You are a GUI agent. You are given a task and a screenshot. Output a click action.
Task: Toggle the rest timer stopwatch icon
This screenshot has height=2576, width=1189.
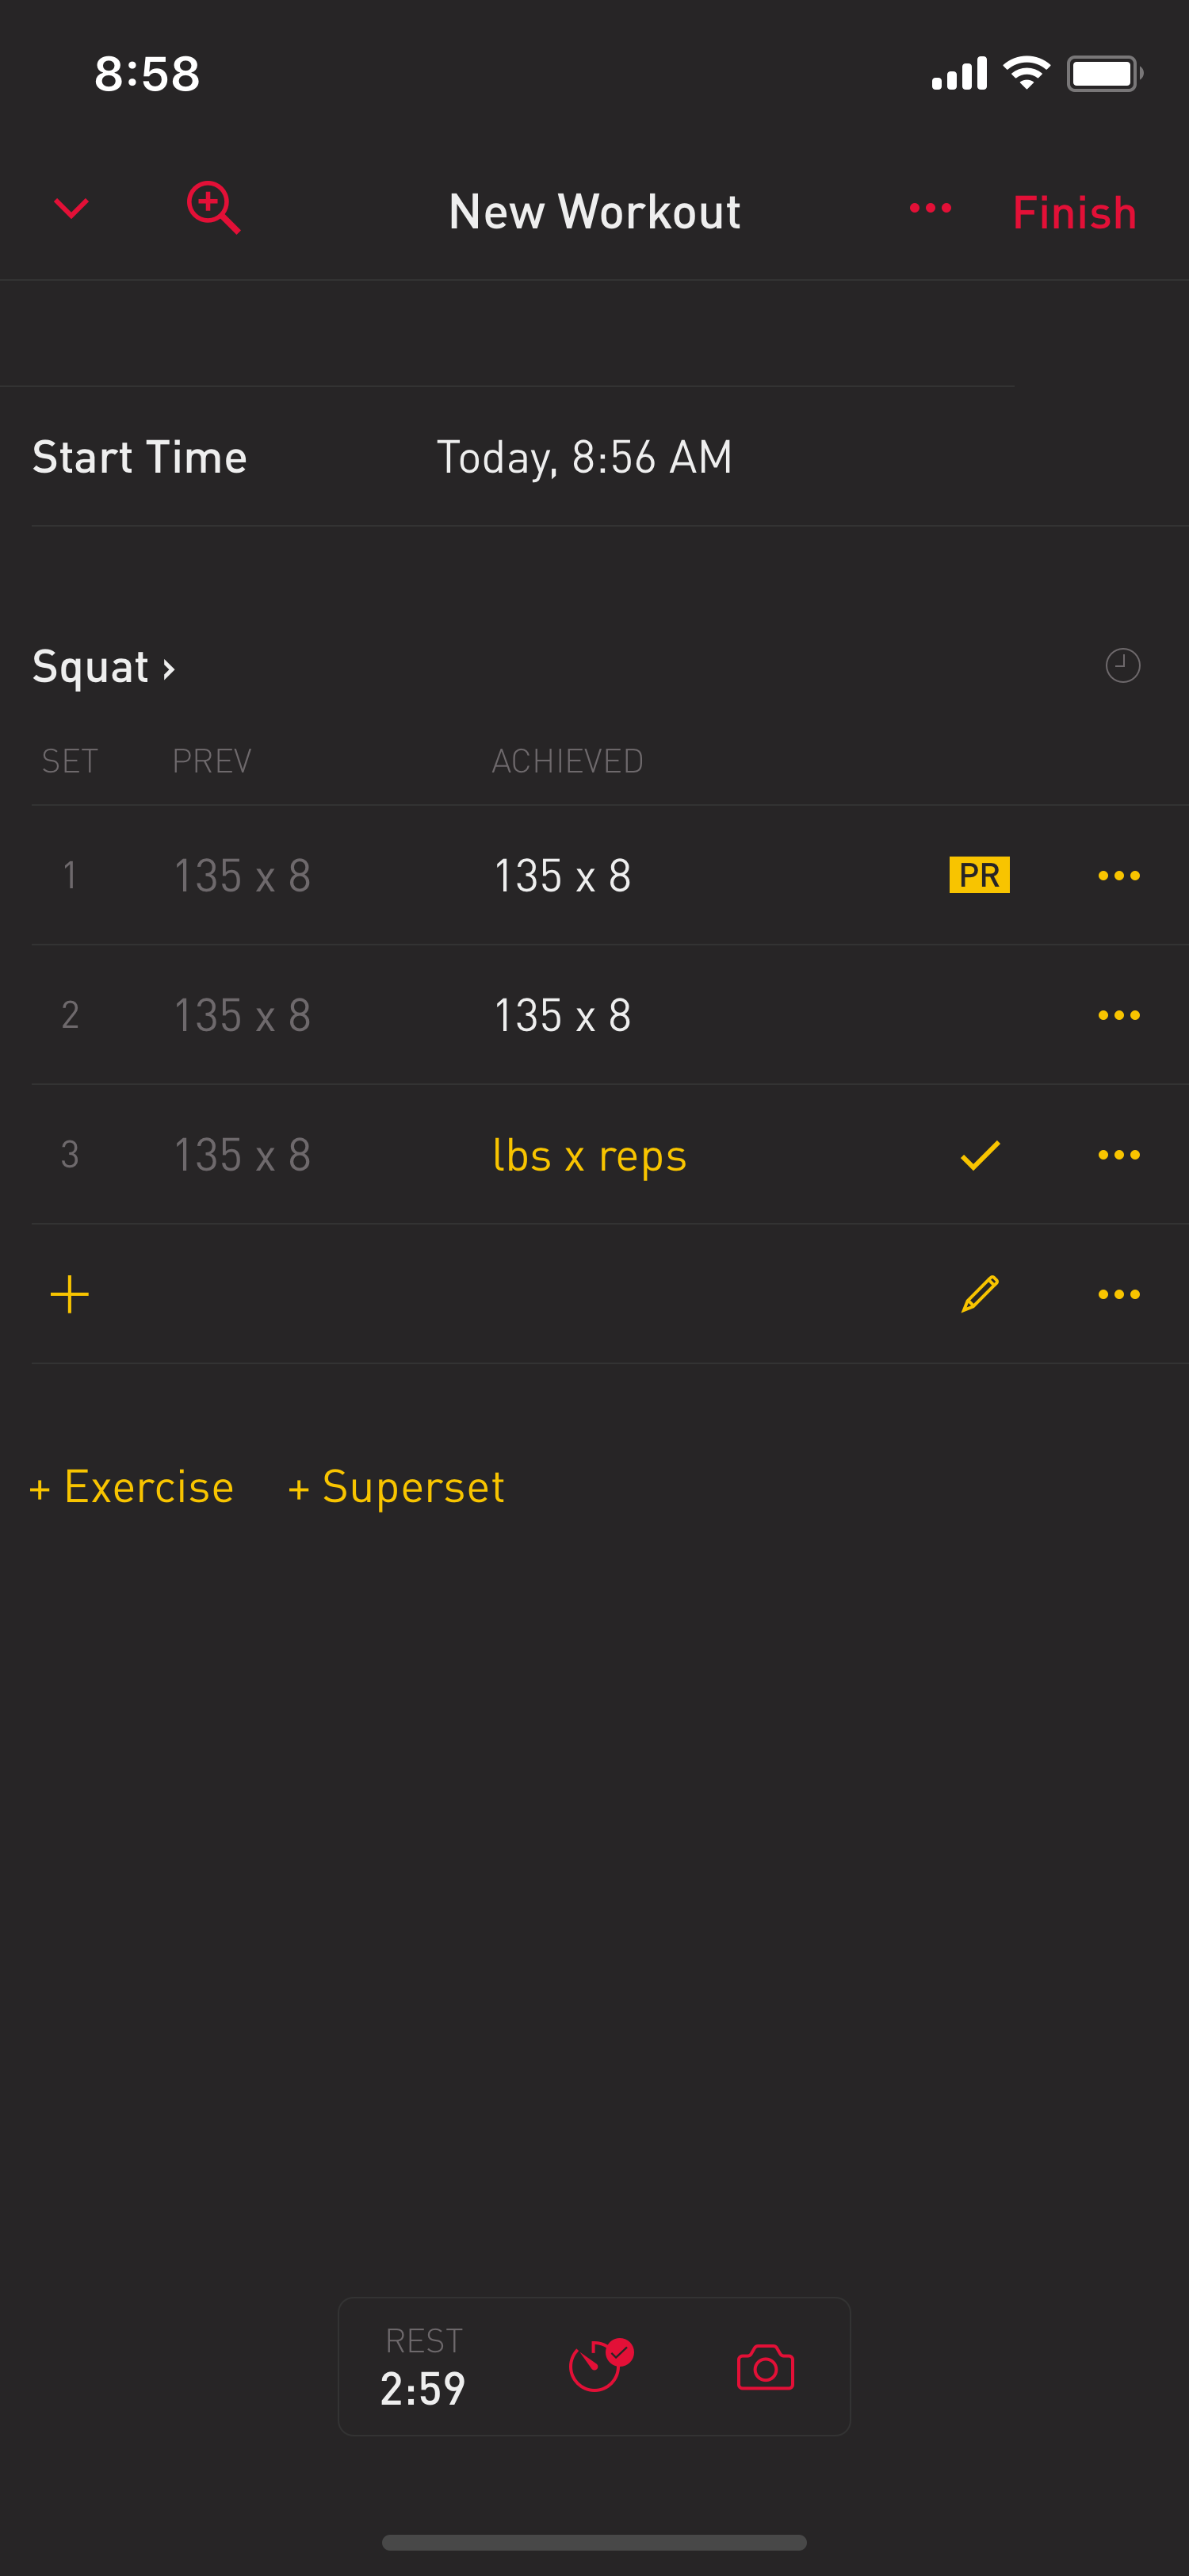pos(599,2366)
